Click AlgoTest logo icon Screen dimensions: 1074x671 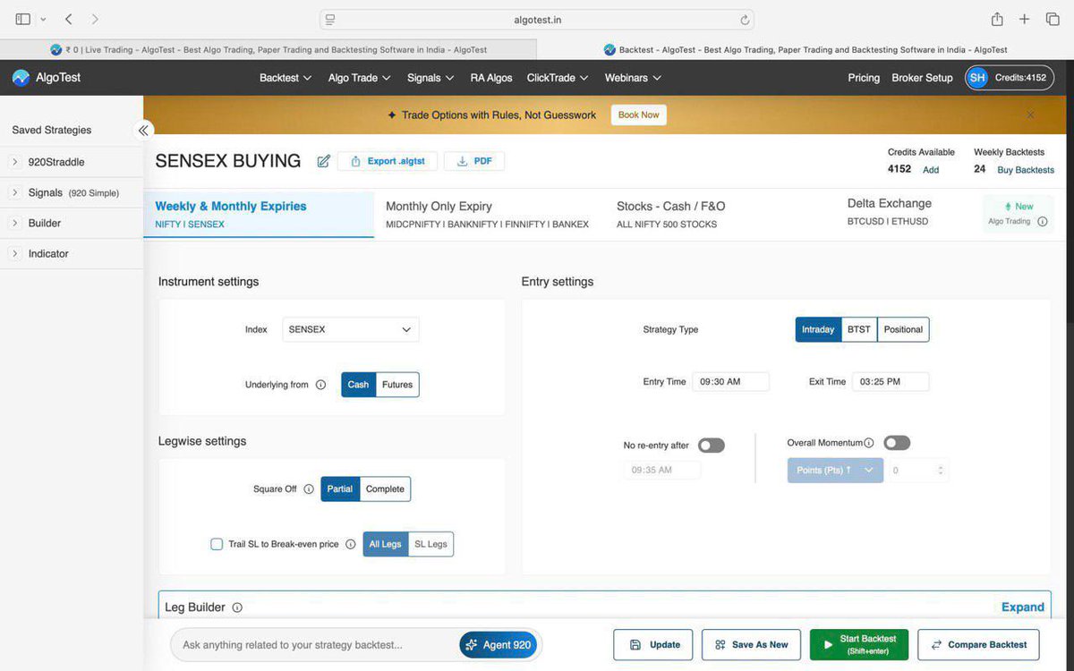pyautogui.click(x=21, y=78)
